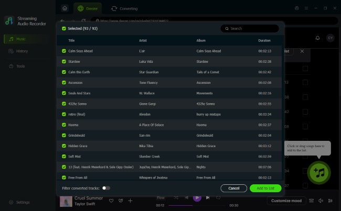The image size is (341, 211).
Task: Open Tools in the sidebar
Action: pos(17,66)
